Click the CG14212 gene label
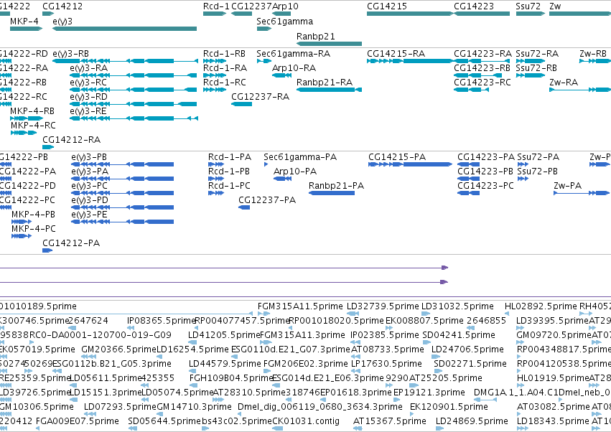The image size is (611, 432). pyautogui.click(x=62, y=6)
